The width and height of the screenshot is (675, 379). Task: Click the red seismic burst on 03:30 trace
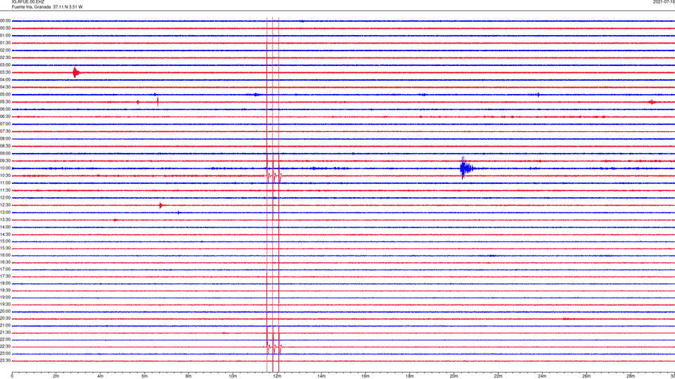coord(76,72)
